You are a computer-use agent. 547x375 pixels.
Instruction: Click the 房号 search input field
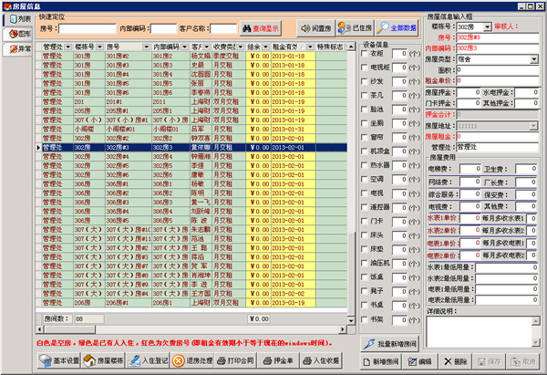tap(88, 28)
